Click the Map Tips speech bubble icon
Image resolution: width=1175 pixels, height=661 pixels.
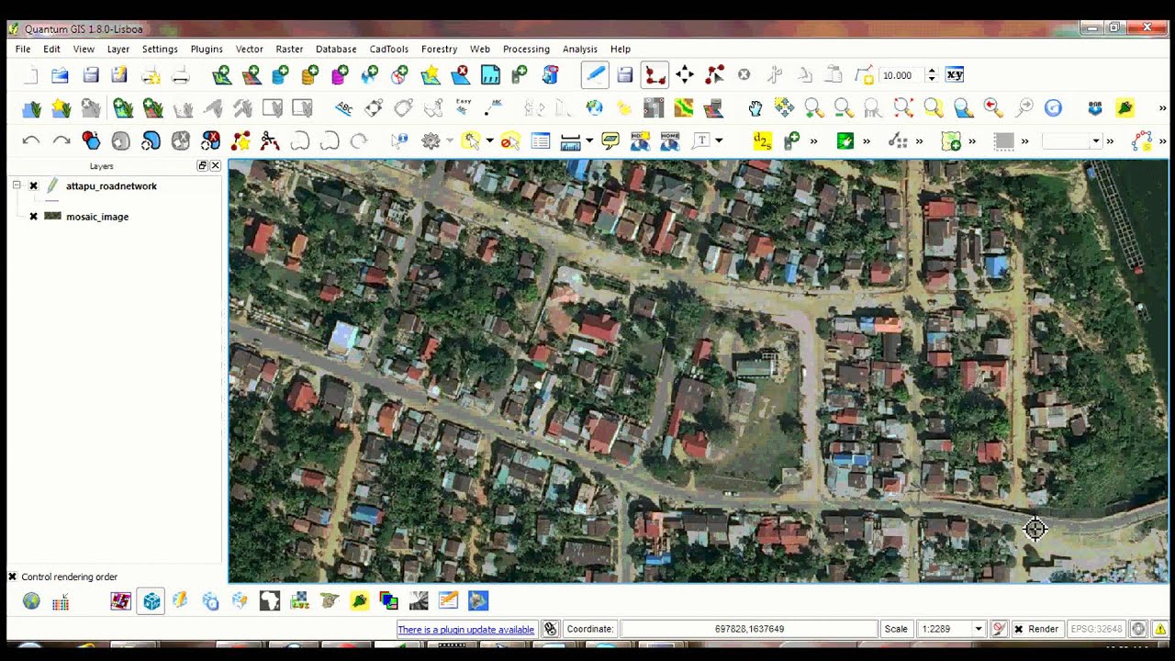tap(610, 141)
